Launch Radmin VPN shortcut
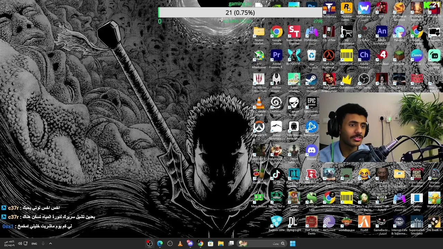 [x=277, y=224]
